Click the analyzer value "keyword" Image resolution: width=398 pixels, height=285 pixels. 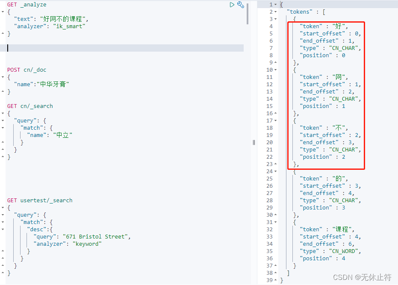point(87,244)
